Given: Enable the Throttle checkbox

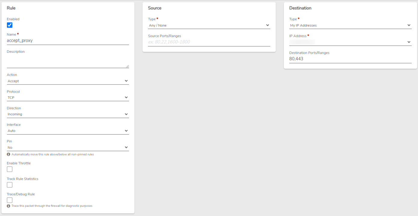Looking at the screenshot, I should click(10, 169).
